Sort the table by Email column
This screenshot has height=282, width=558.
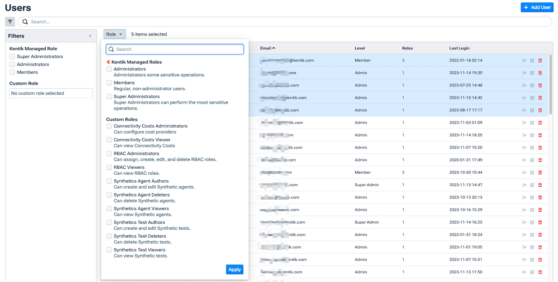[268, 48]
